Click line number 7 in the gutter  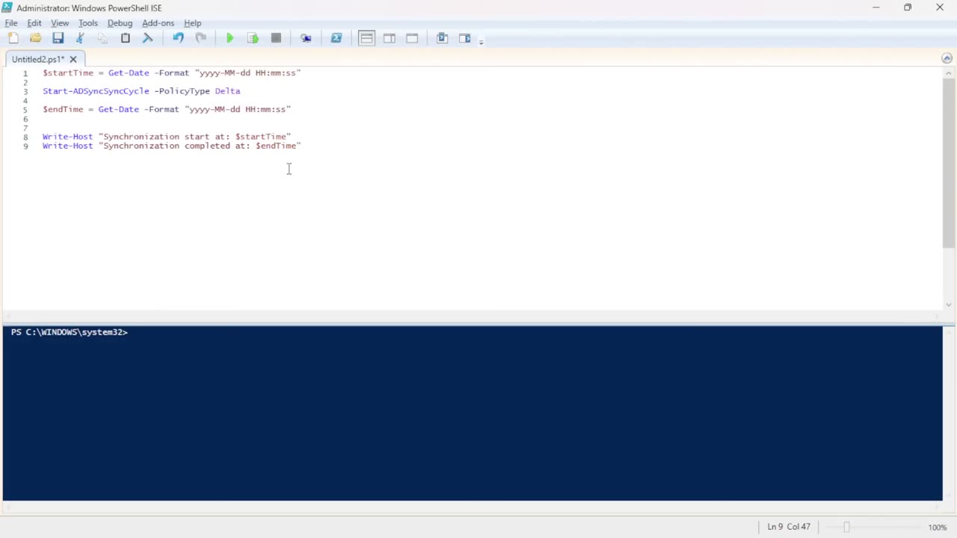(25, 128)
